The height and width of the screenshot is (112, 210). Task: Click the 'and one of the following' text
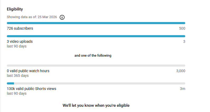coord(93,56)
